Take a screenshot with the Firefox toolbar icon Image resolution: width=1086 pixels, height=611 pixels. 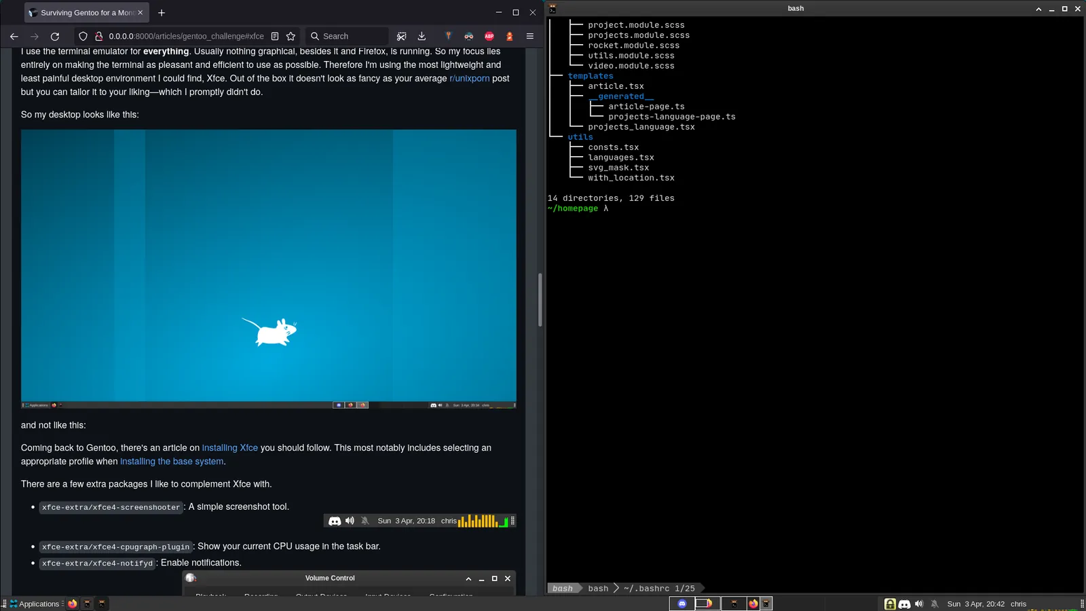[x=402, y=37]
